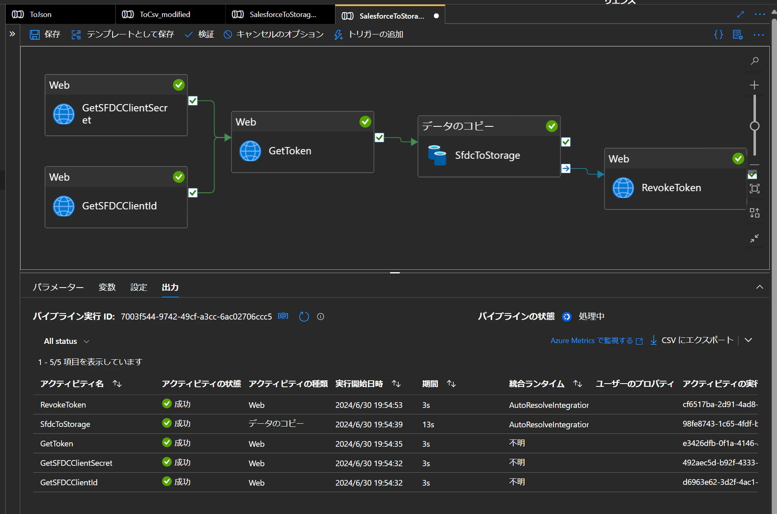Select the SfdcToStorage copy data icon
Viewport: 777px width, 514px height.
tap(437, 155)
